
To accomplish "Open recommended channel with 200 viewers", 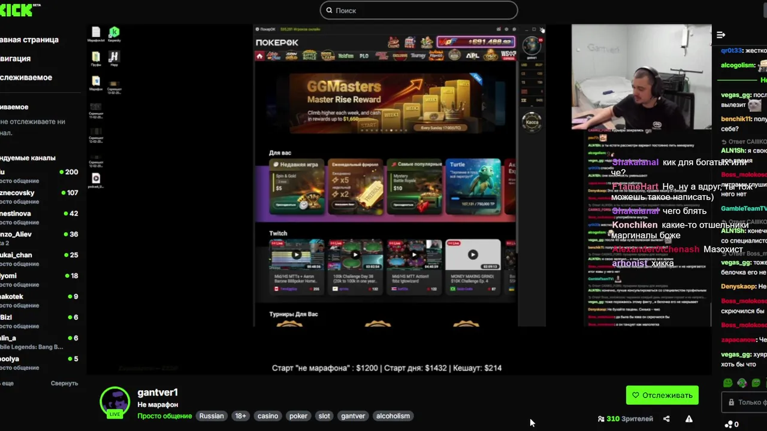I will pos(40,176).
